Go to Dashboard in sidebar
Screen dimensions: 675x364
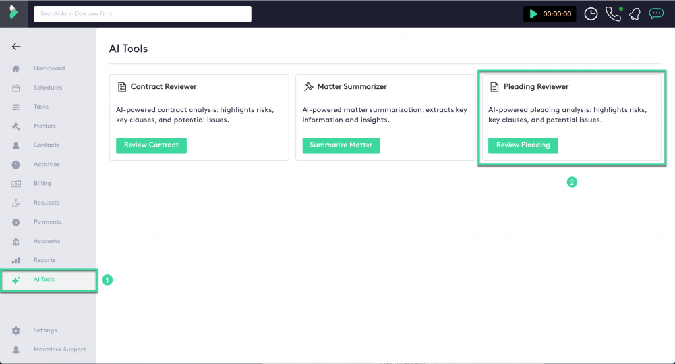pos(49,68)
